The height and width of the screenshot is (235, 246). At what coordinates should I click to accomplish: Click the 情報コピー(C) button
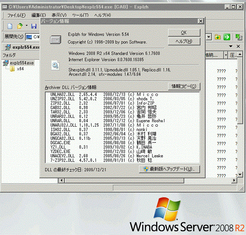point(184,86)
